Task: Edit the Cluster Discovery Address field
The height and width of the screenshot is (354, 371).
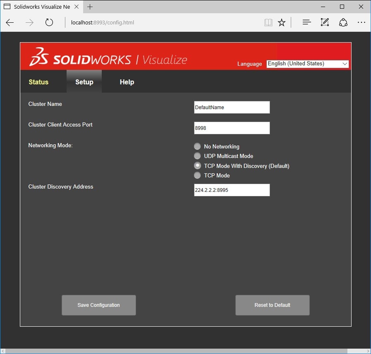Action: tap(232, 190)
